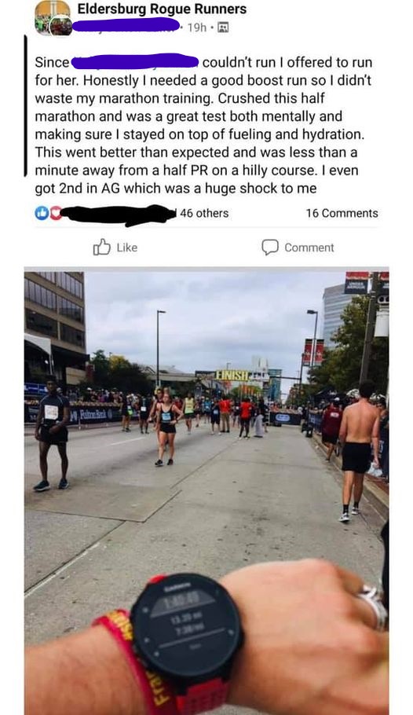Click the redacted tagged name after 'Since'

(135, 61)
